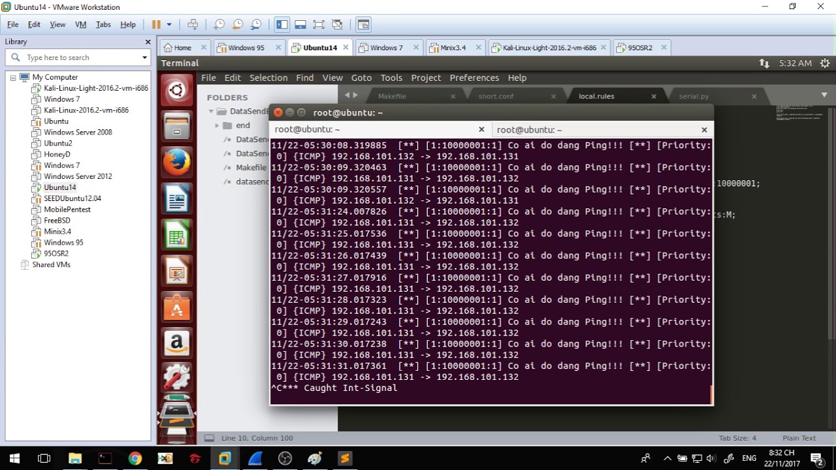This screenshot has width=836, height=470.
Task: Launch LibreOffice Writer from the launcher
Action: coord(176,198)
